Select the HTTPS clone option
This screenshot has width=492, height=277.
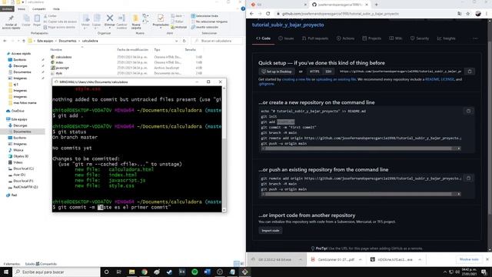(x=314, y=72)
